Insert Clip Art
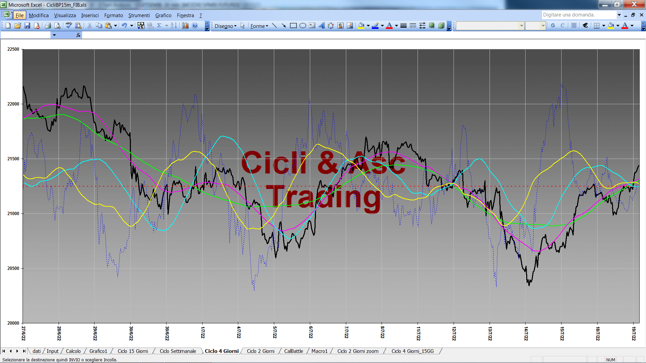Viewport: 646px width, 363px height. tap(340, 26)
